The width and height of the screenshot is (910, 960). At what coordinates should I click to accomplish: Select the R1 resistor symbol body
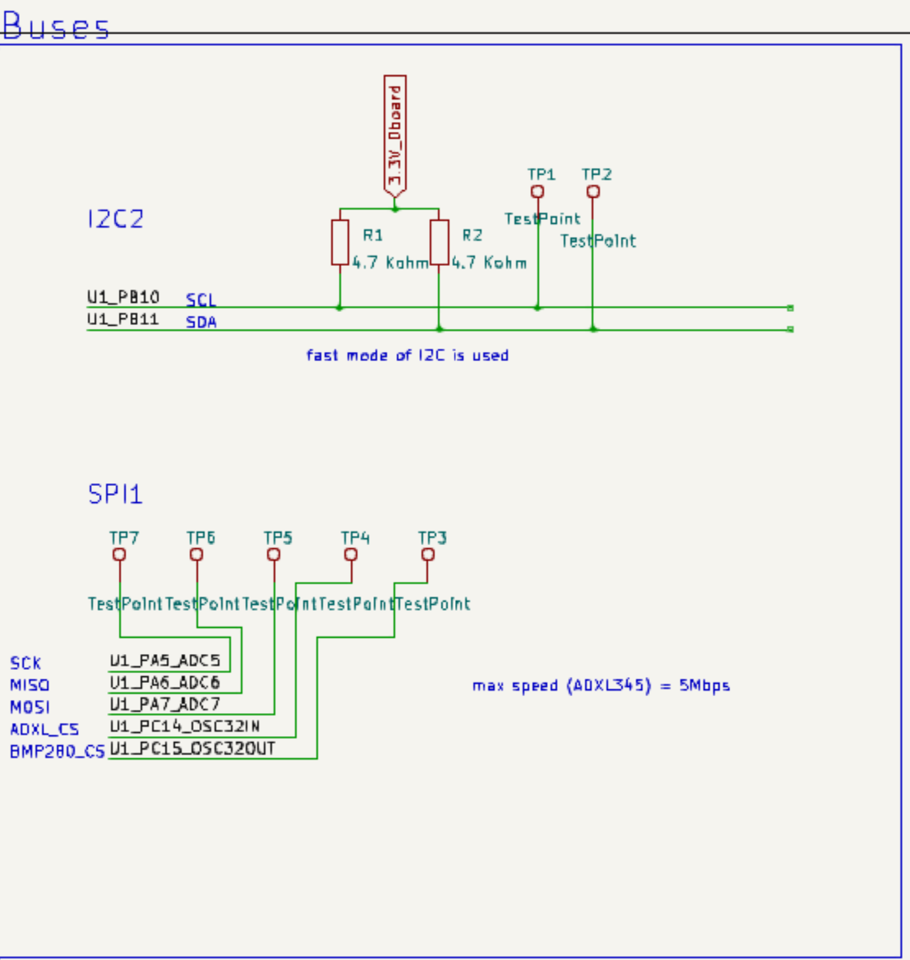(340, 242)
